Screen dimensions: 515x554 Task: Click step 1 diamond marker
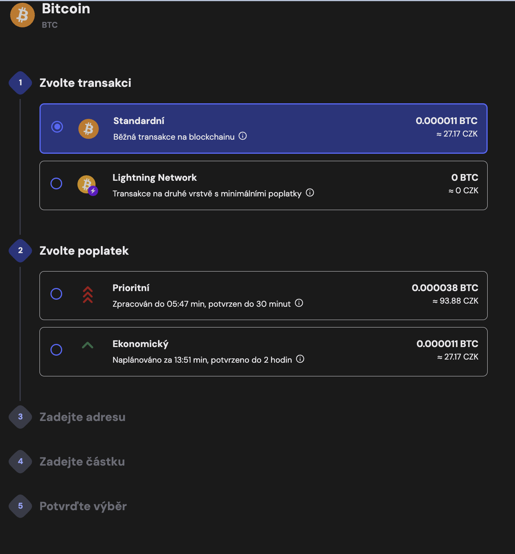click(x=20, y=83)
